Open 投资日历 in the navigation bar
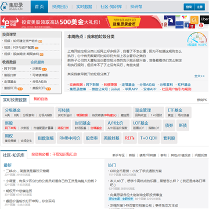Viewport: 209px width, 209px height. point(60,7)
